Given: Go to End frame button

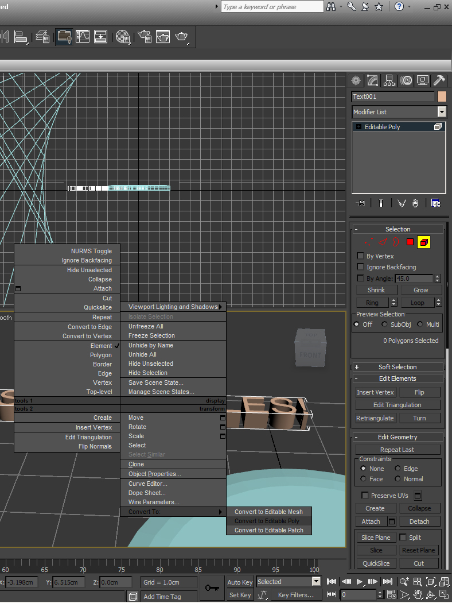Looking at the screenshot, I should (388, 582).
